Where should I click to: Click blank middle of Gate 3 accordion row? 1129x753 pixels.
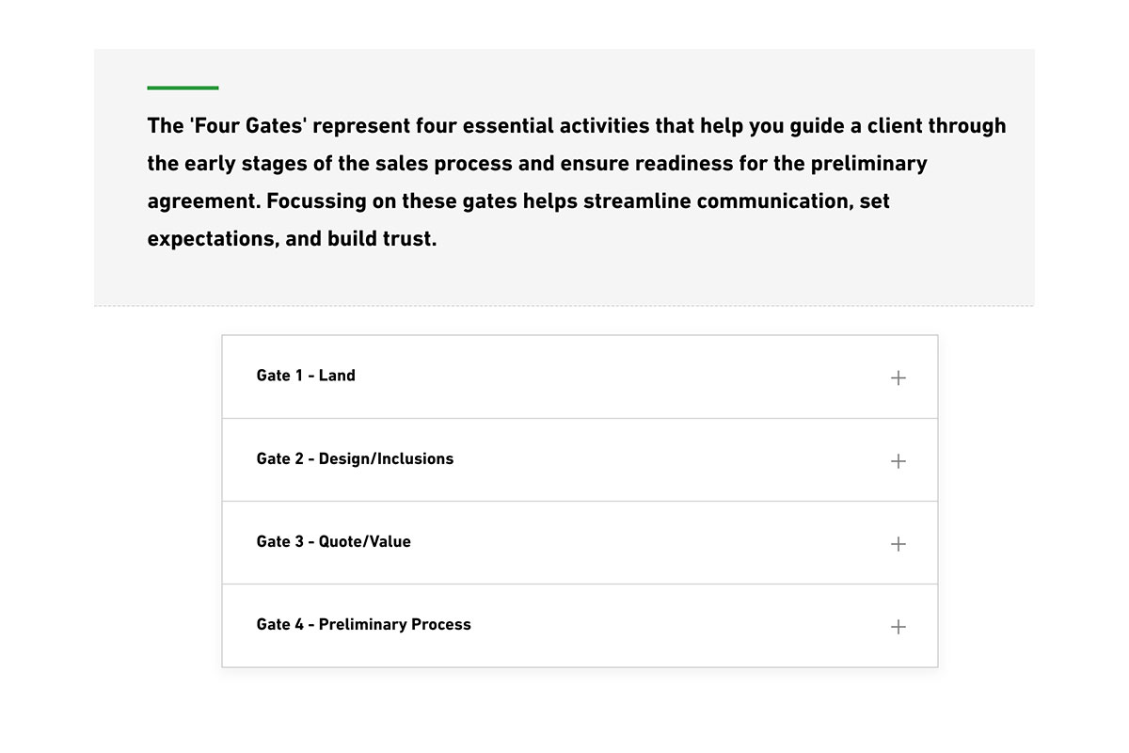coord(640,542)
